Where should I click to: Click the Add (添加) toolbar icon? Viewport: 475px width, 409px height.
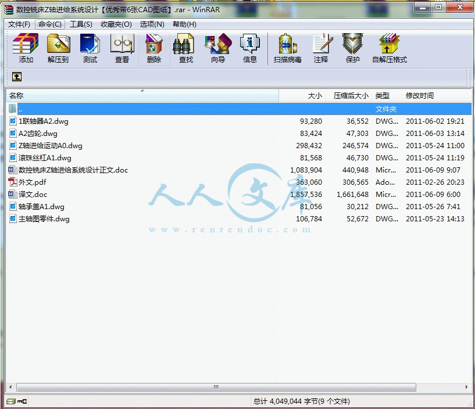coord(26,48)
